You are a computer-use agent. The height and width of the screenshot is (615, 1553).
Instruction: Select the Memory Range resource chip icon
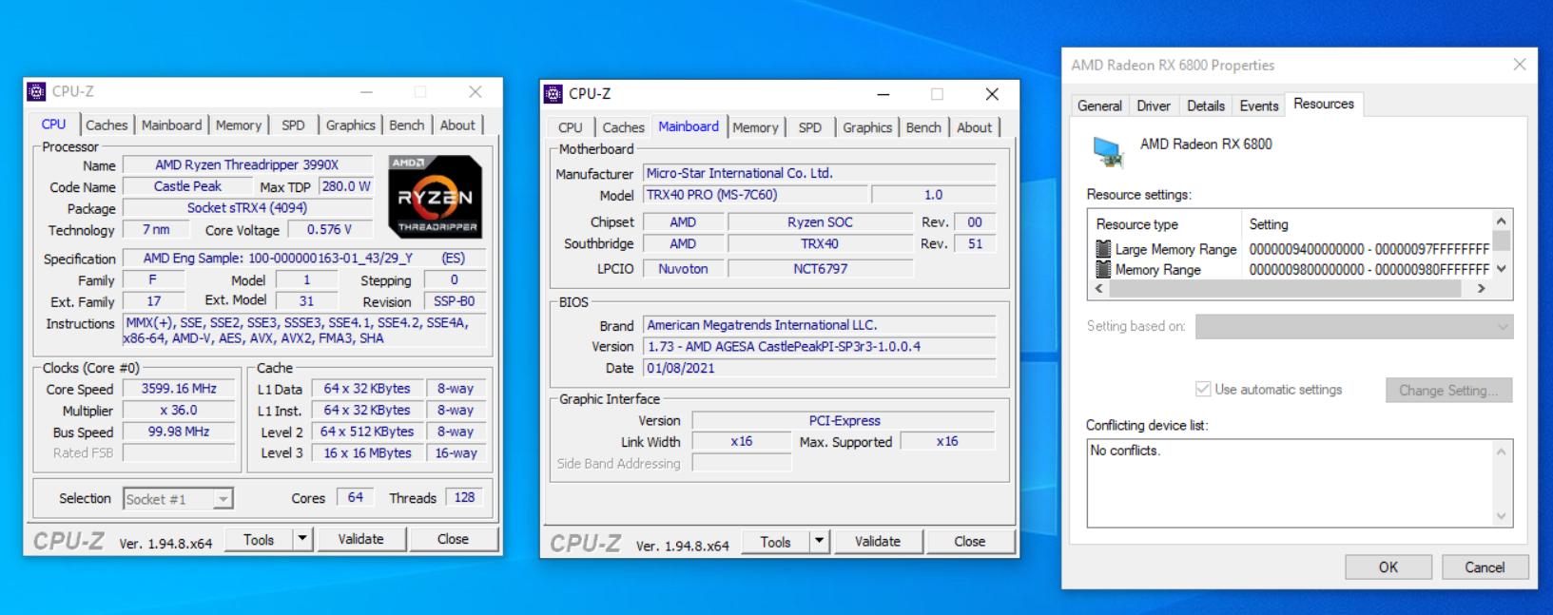click(1103, 270)
